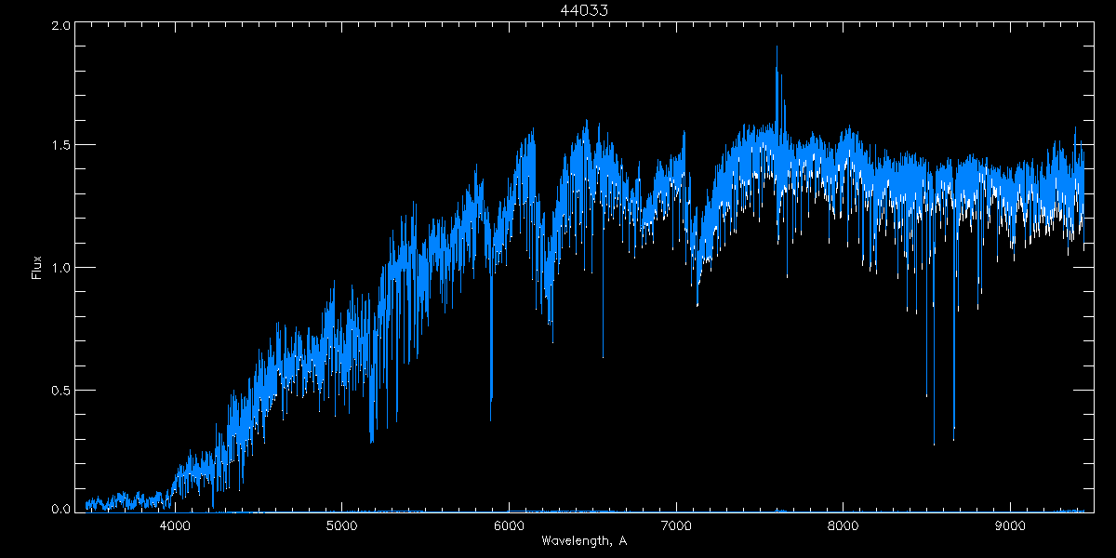Click the 4000 wavelength tick label
The image size is (1116, 558).
175,525
